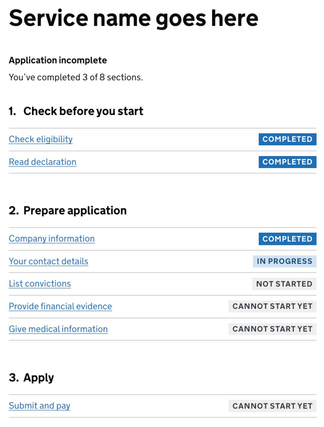Open the Give medical information section
Viewport: 324px width, 427px height.
pyautogui.click(x=58, y=329)
